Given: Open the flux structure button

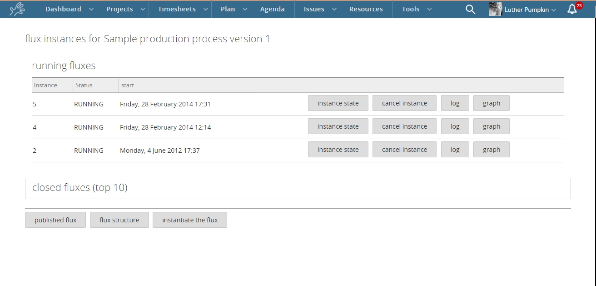Looking at the screenshot, I should [x=119, y=220].
